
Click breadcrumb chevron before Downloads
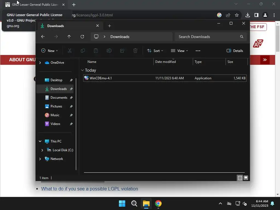(104, 37)
